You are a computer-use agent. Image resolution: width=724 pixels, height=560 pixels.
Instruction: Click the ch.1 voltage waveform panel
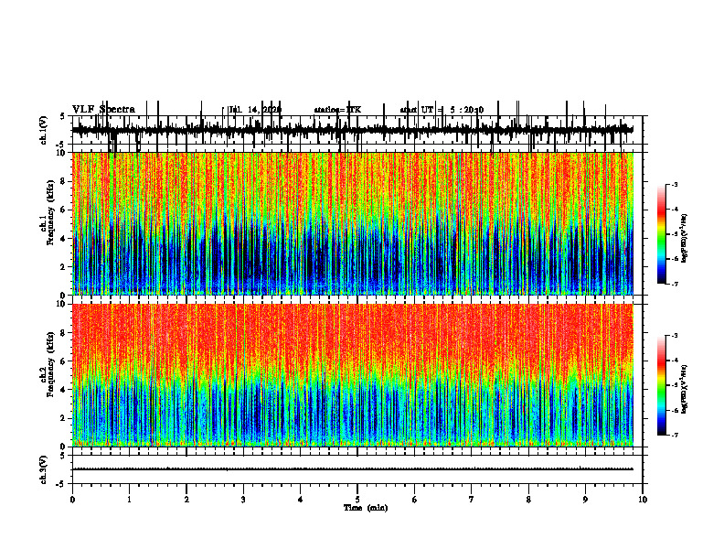pos(357,130)
